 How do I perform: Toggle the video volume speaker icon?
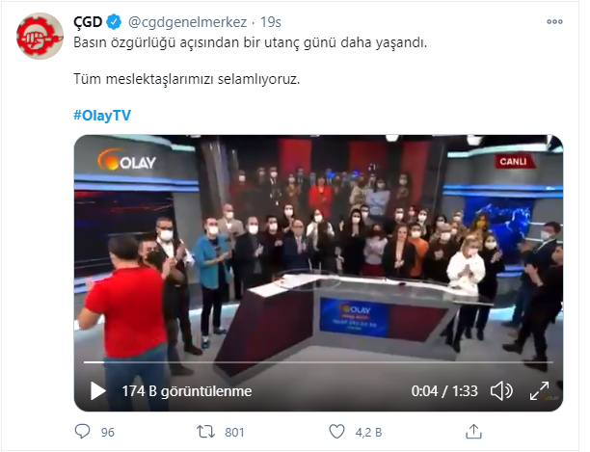(501, 390)
